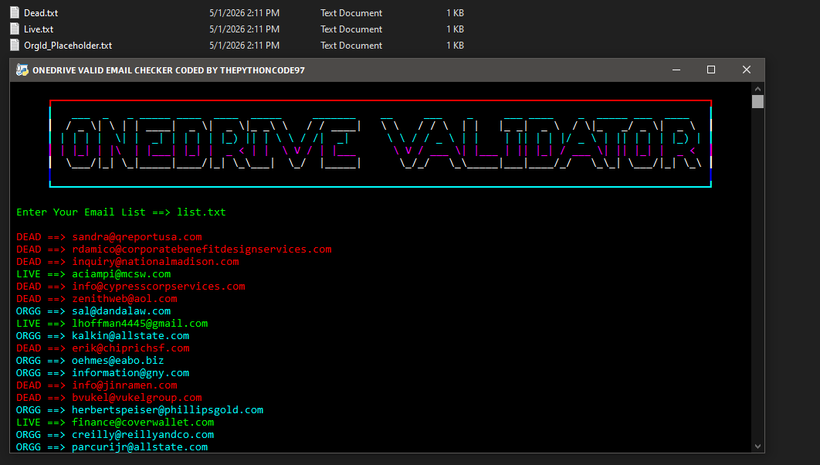Click the Dead.txt file name
The height and width of the screenshot is (465, 820).
41,13
